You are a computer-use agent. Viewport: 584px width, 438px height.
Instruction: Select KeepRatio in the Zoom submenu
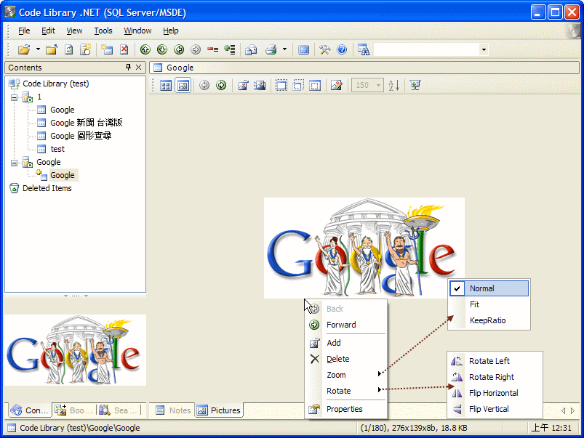(489, 320)
